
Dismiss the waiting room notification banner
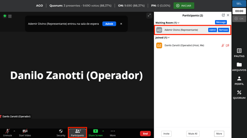[x=121, y=24]
